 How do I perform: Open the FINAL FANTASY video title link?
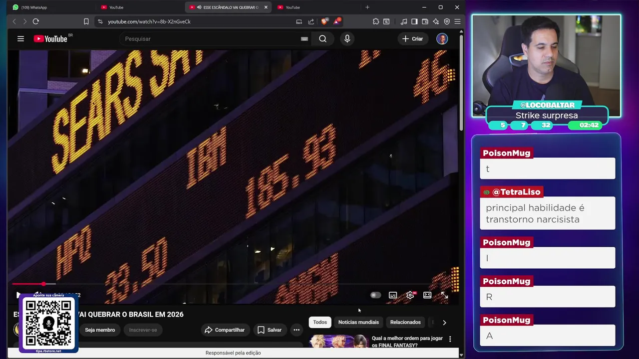click(407, 342)
